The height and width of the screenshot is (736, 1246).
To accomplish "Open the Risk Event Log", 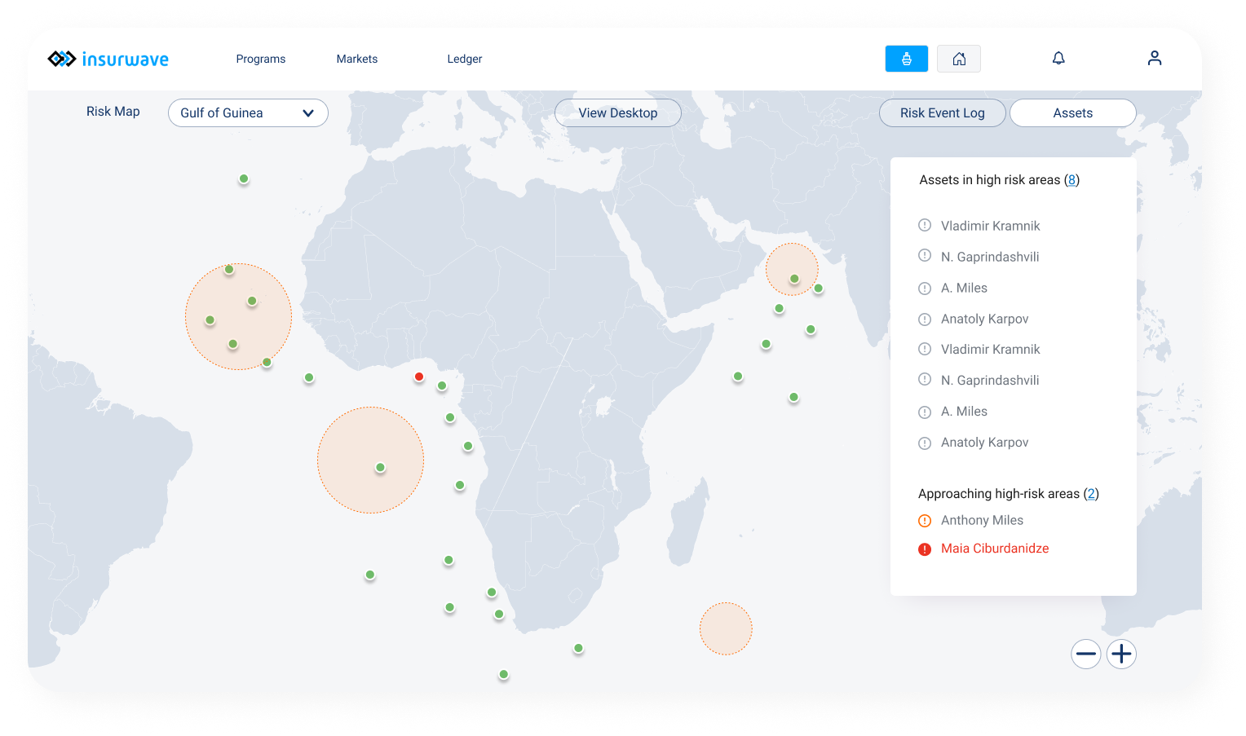I will pyautogui.click(x=943, y=113).
